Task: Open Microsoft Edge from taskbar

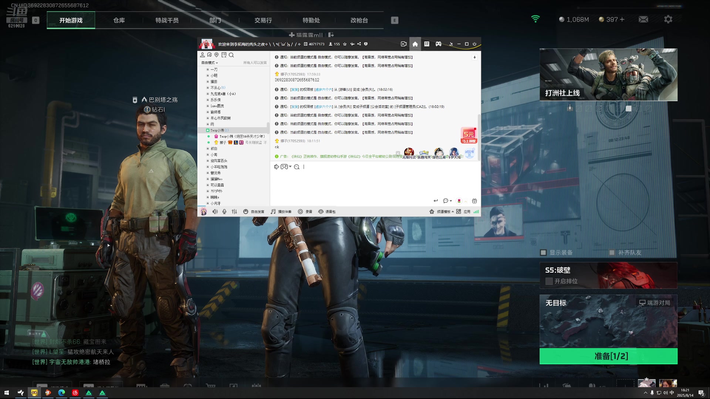Action: coord(61,393)
